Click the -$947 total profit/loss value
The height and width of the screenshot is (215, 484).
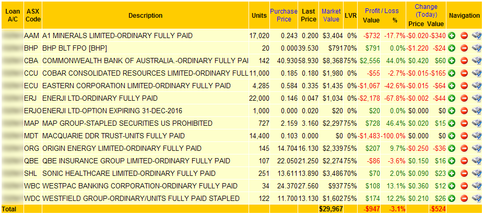point(372,209)
